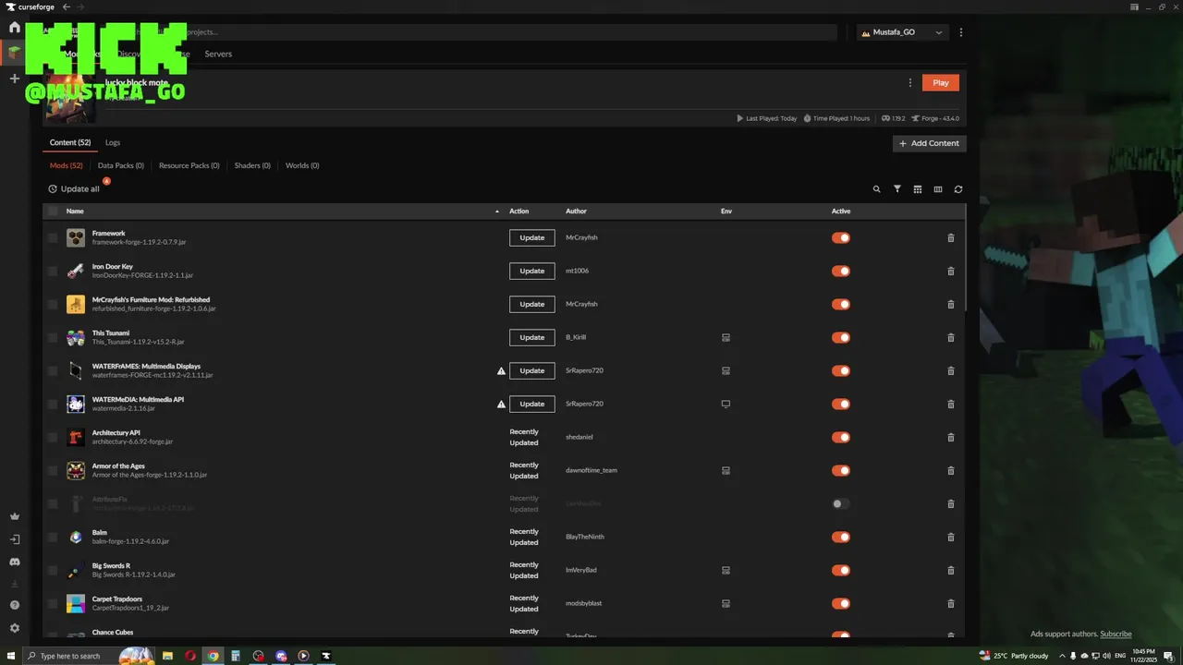Update MrCrayfish's Furniture Mod
The image size is (1183, 665).
pyautogui.click(x=532, y=305)
